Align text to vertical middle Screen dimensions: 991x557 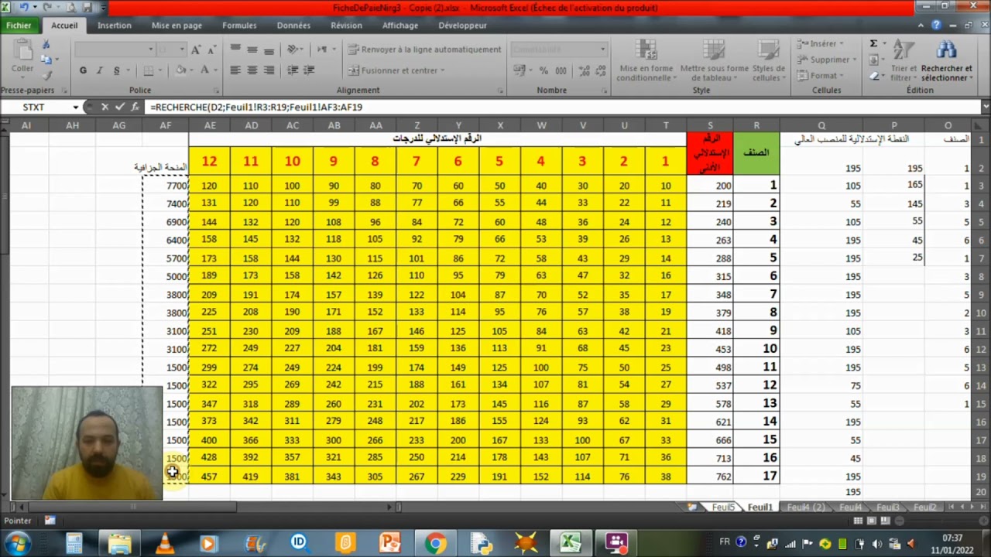point(252,50)
